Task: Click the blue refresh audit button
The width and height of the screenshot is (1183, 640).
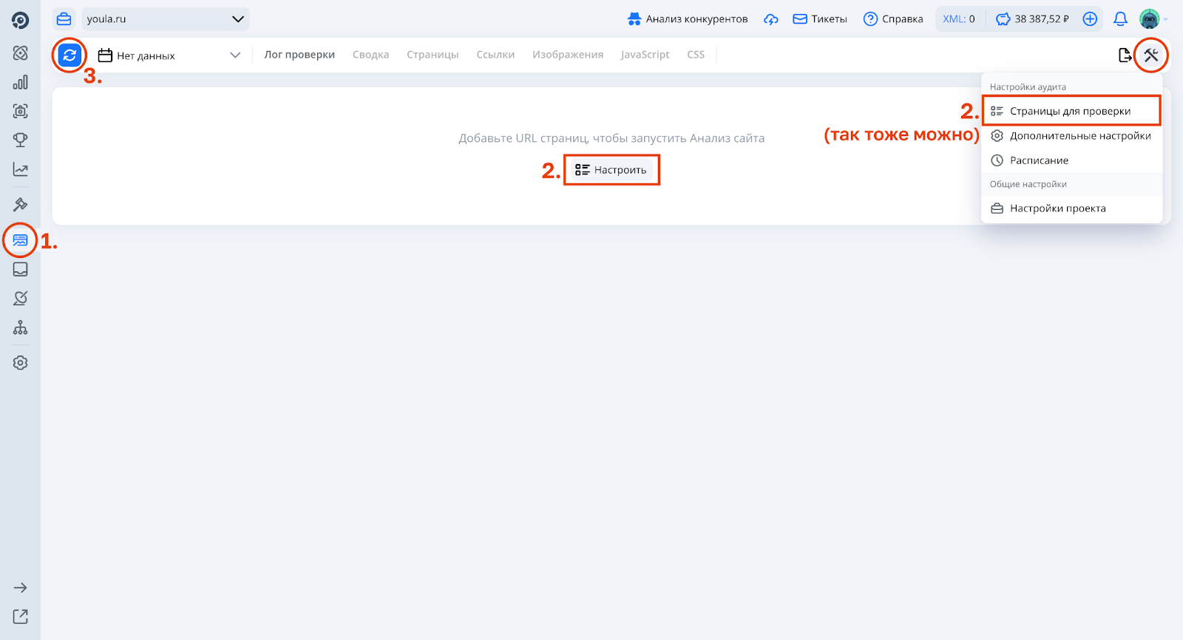Action: pos(70,55)
